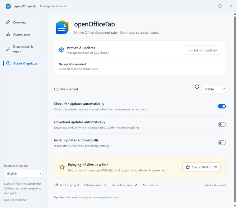Viewport: 237px width, 208px height.
Task: Open the MIT License link
Action: 151,185
